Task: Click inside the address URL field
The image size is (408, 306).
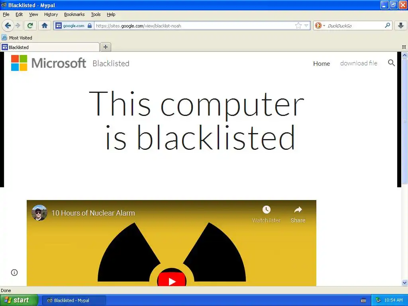Action: tap(194, 25)
